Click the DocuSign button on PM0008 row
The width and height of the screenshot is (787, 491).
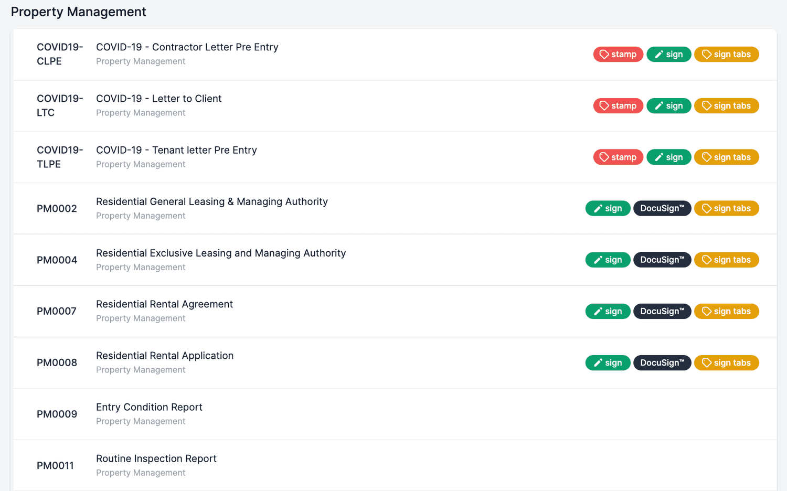(x=662, y=362)
